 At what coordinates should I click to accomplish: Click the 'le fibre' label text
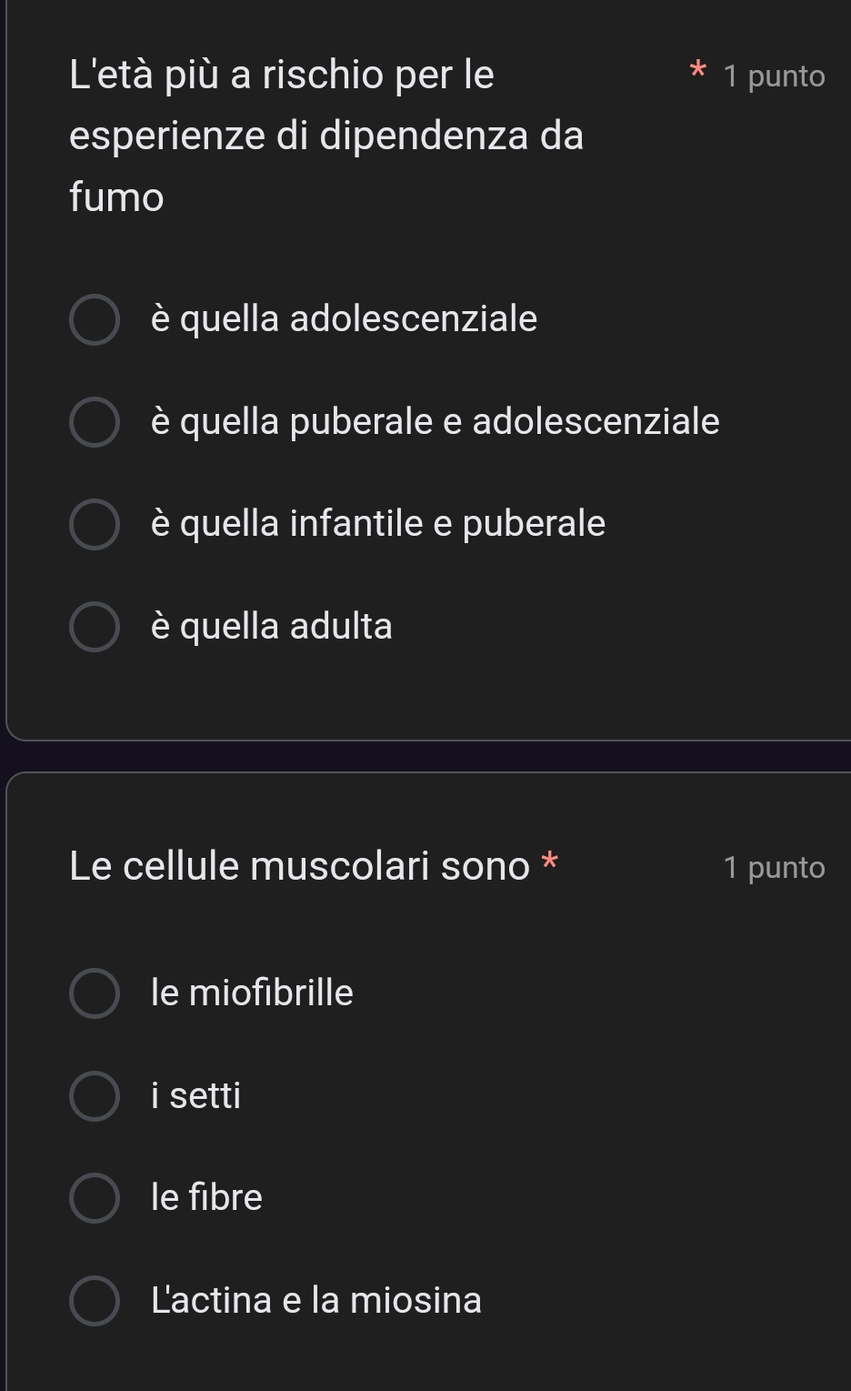pyautogui.click(x=206, y=1197)
